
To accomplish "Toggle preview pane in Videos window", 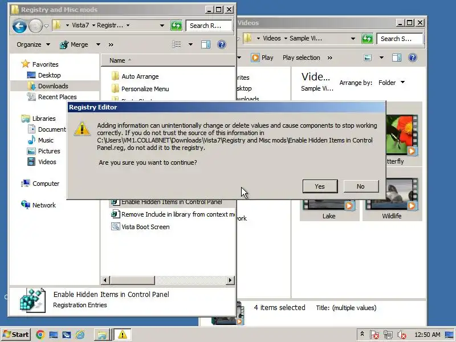I will tap(397, 58).
